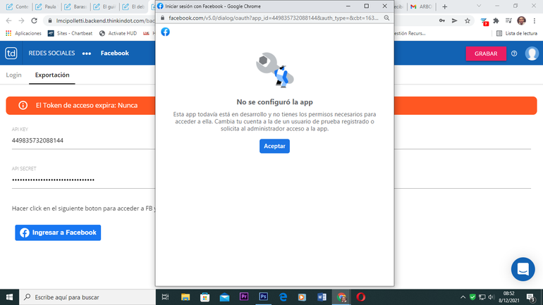Open Opera browser from taskbar

360,297
